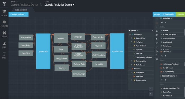Close the Measures panel
Viewport: 185px width, 99px height.
coord(170,52)
